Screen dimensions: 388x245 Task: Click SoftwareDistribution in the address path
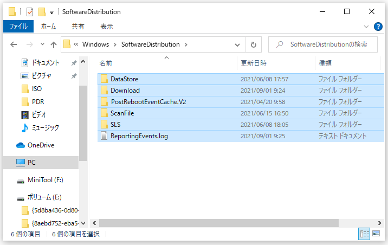[x=151, y=44]
